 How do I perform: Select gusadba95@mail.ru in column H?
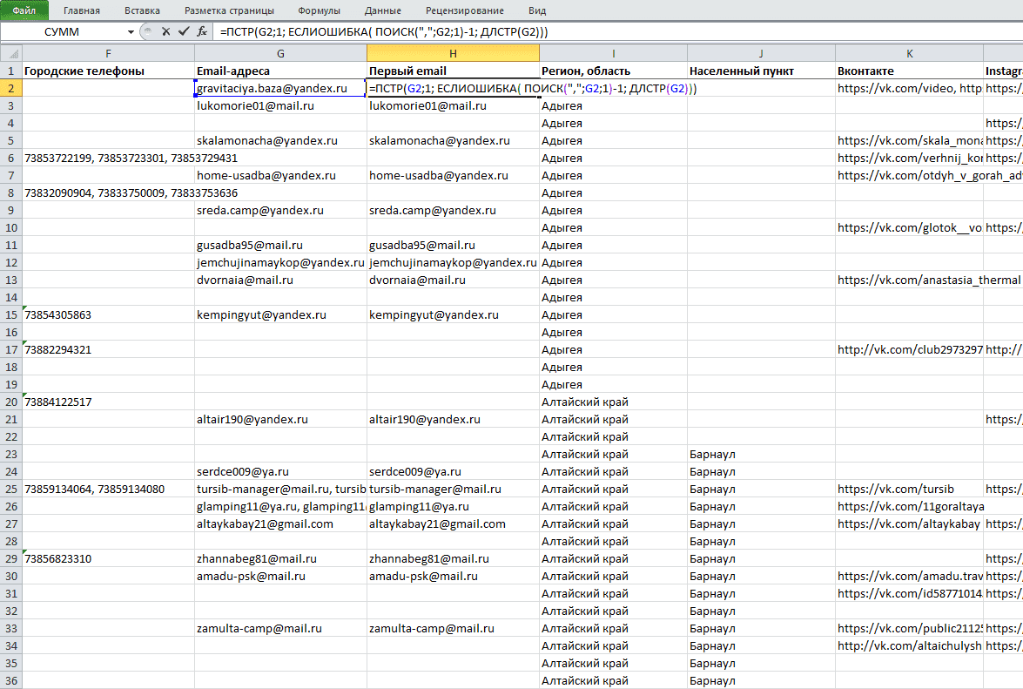[x=453, y=246]
